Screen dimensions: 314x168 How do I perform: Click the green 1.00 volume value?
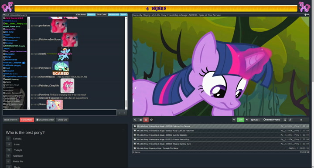point(240,120)
